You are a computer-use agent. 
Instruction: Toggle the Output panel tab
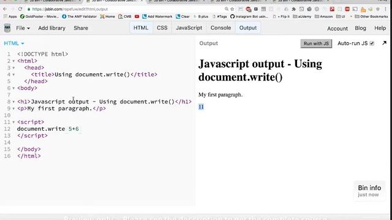tap(247, 28)
